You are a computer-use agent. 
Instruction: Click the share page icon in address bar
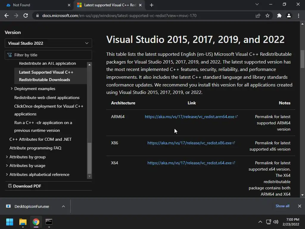(x=258, y=16)
